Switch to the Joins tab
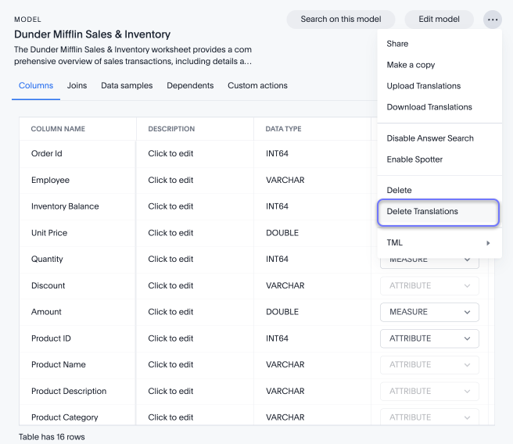 [77, 86]
